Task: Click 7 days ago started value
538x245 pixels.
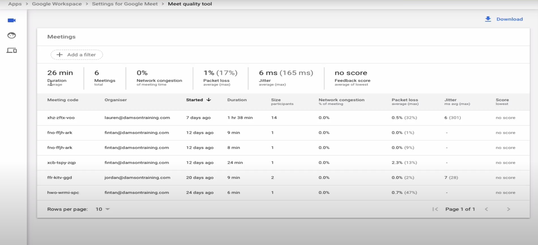Action: pos(198,118)
